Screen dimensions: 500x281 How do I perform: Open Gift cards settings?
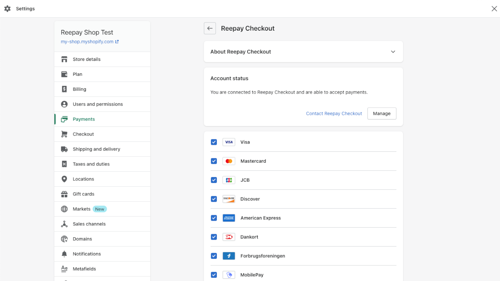(x=102, y=194)
